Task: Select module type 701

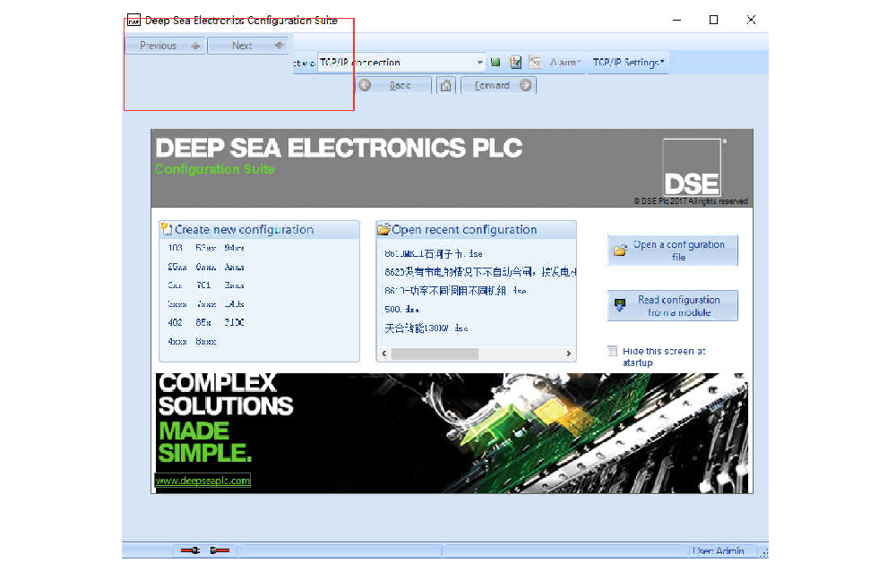Action: coord(203,285)
